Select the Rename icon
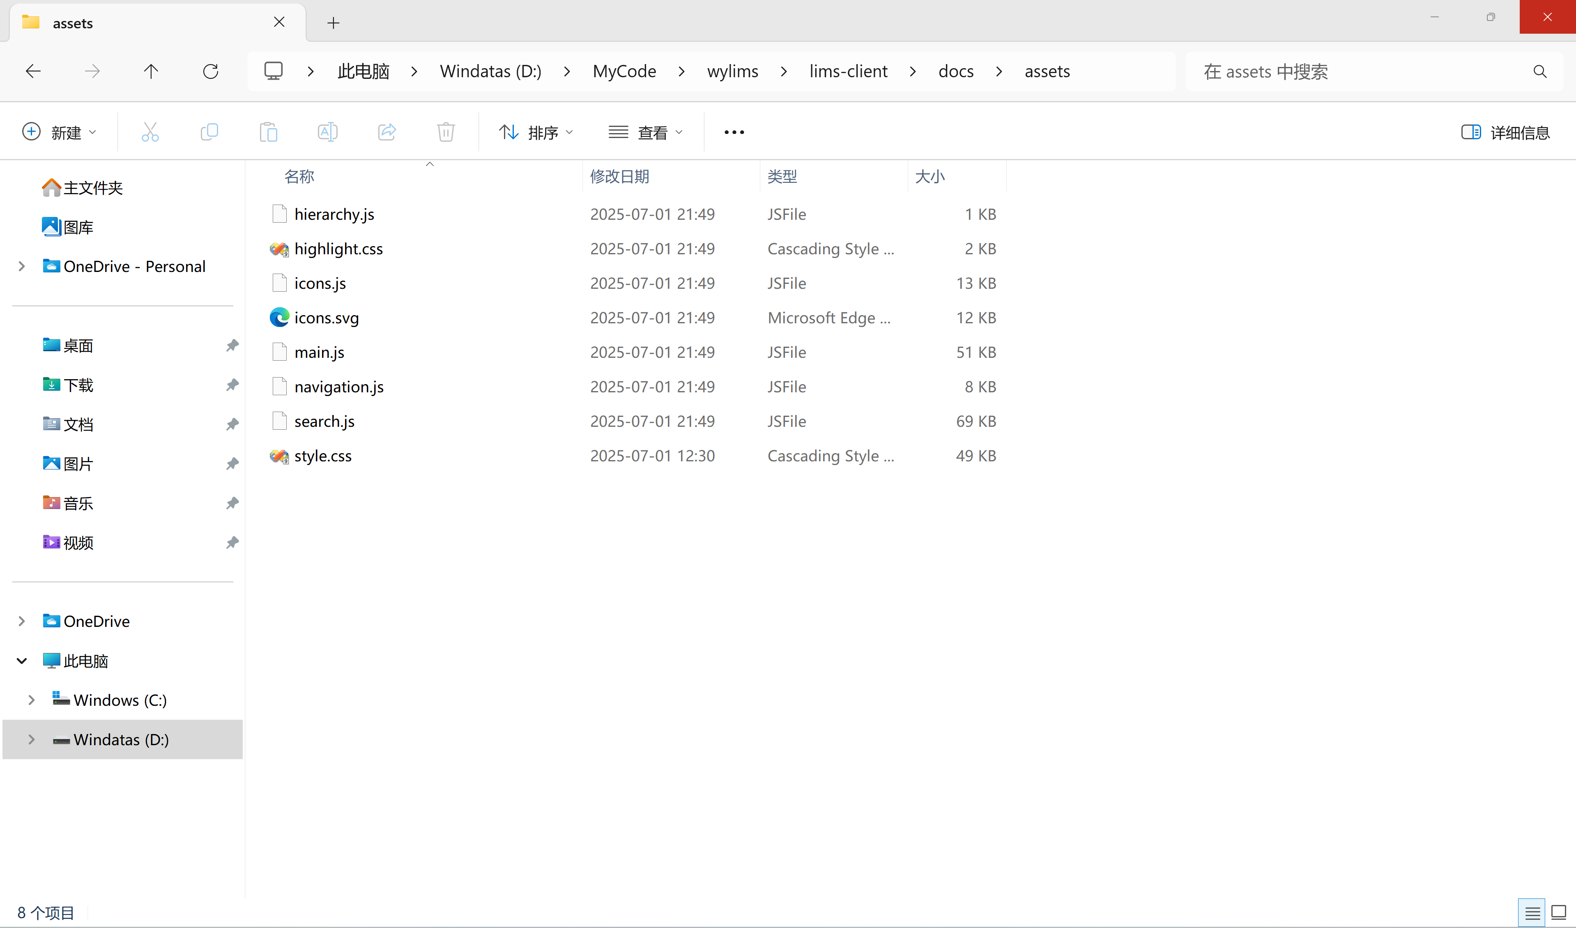The image size is (1576, 928). click(327, 131)
